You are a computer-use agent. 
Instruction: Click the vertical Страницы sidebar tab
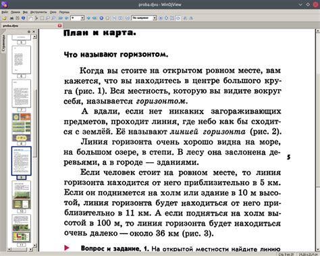coord(3,43)
